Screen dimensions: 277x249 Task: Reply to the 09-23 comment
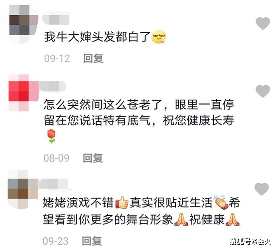coord(92,241)
